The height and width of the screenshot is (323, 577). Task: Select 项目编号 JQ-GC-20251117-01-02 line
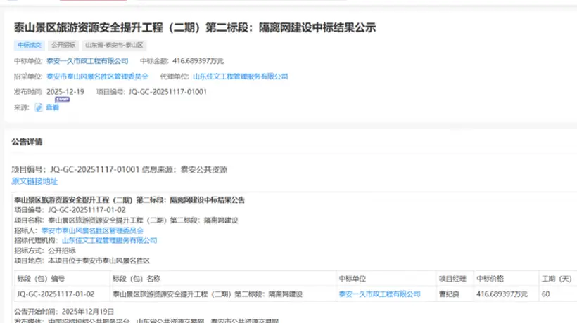click(x=70, y=210)
